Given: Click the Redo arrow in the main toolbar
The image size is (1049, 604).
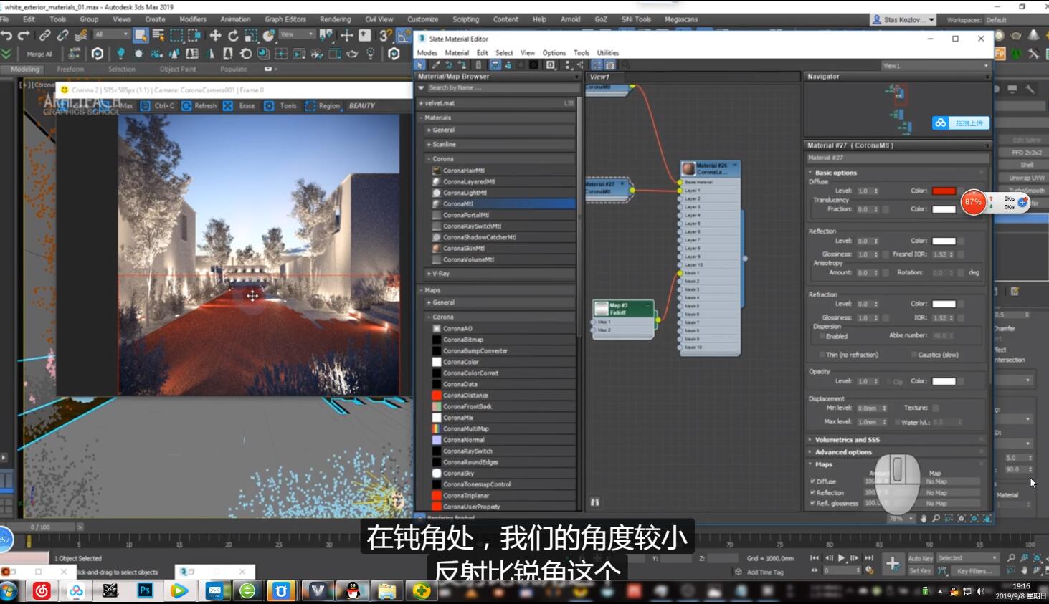Looking at the screenshot, I should 24,35.
